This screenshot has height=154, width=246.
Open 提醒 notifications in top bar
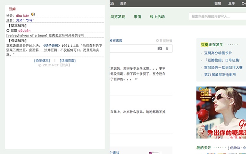218,3
